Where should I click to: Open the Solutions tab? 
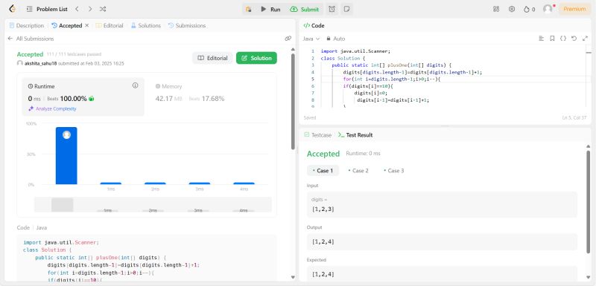(146, 25)
